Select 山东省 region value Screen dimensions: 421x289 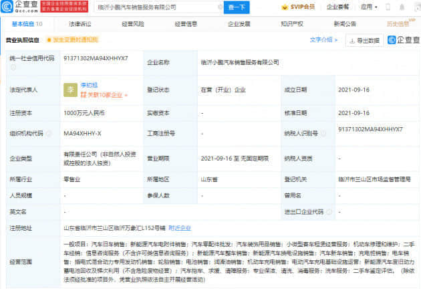click(209, 179)
